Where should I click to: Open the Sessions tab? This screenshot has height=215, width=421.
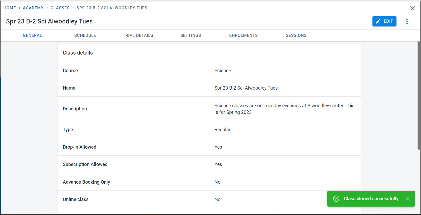click(296, 35)
